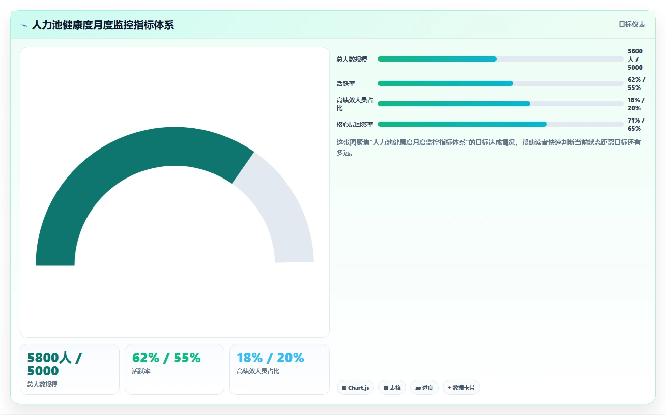The width and height of the screenshot is (666, 415).
Task: Click the 核心层回签率 row label
Action: coord(355,124)
